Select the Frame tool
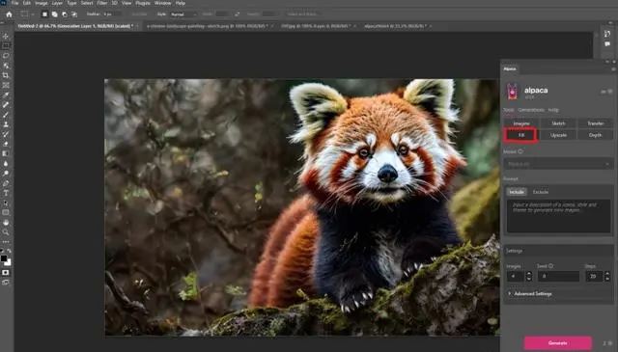 click(x=6, y=85)
